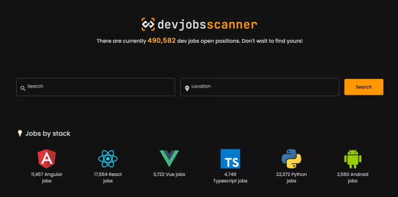Image resolution: width=398 pixels, height=197 pixels.
Task: View the 22,372 Python jobs link
Action: (292, 178)
